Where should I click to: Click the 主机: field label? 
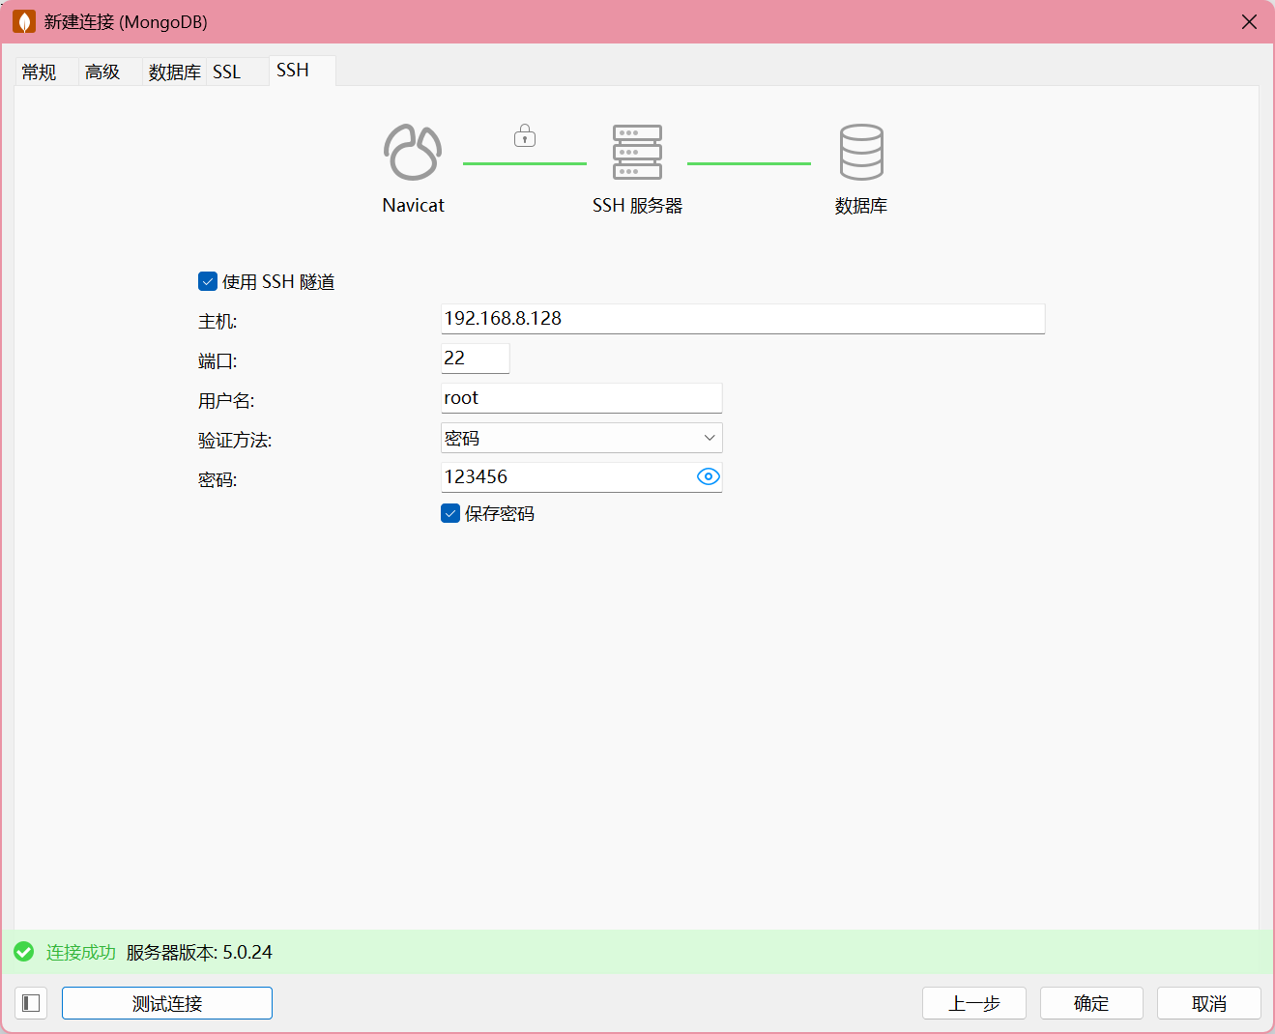coord(217,321)
